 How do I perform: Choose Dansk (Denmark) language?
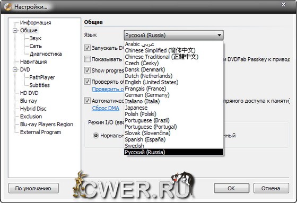click(x=173, y=69)
